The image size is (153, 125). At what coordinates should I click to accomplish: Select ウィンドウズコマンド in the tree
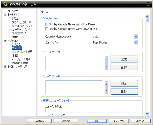pos(22,26)
